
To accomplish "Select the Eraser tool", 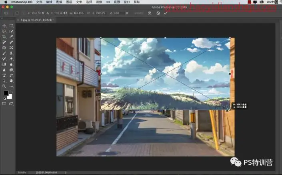I will tap(11, 59).
